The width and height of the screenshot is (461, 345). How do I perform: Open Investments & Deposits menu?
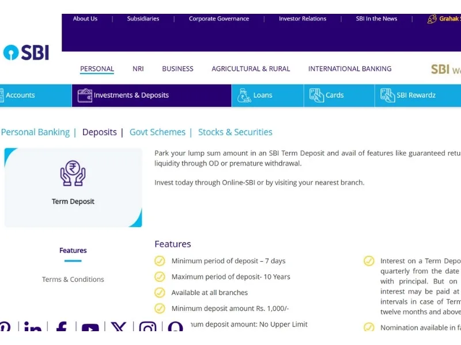point(152,95)
